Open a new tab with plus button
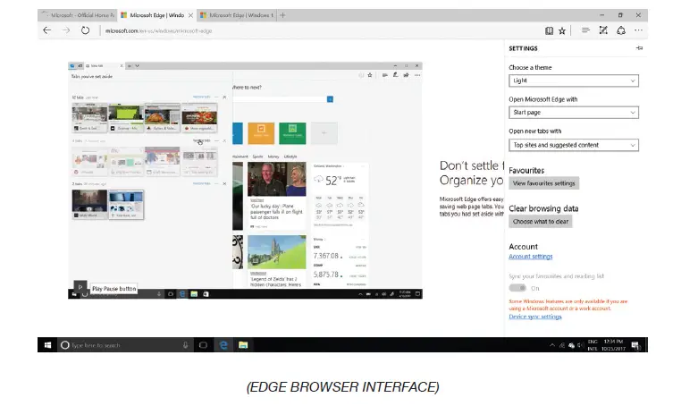 (x=282, y=15)
